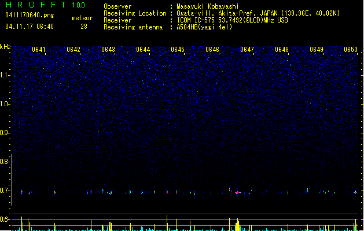Click the date stamp 04.11.17 06:40
This screenshot has width=364, height=231.
(30, 27)
